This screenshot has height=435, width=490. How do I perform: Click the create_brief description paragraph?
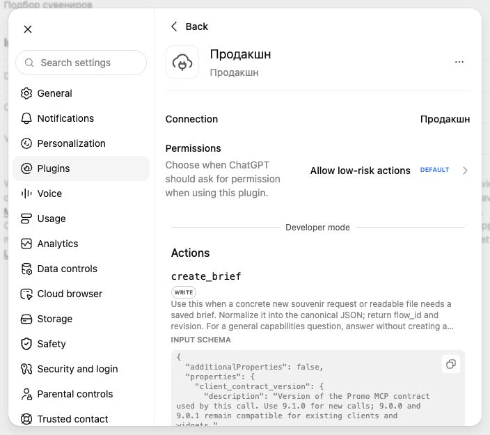point(313,315)
